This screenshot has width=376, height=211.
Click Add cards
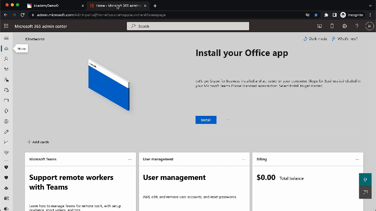pos(38,142)
